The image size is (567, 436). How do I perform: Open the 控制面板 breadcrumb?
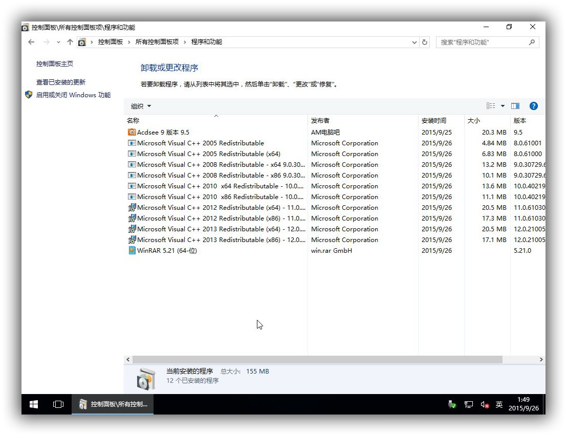tap(111, 42)
